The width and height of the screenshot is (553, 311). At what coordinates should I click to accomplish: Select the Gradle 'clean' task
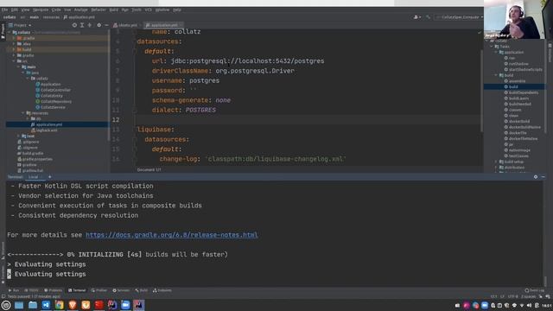click(512, 115)
